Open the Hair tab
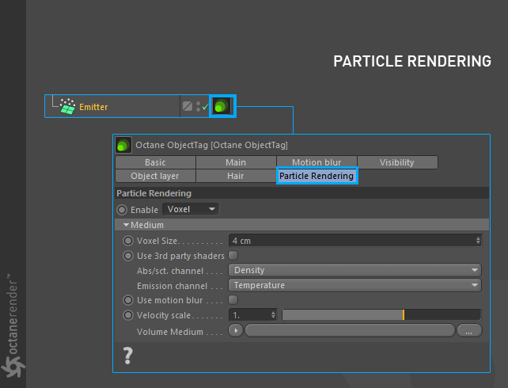This screenshot has height=388, width=508. (236, 176)
